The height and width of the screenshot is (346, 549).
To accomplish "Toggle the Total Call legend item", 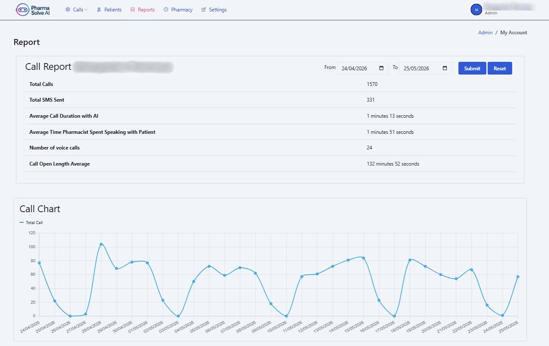I will click(x=31, y=222).
